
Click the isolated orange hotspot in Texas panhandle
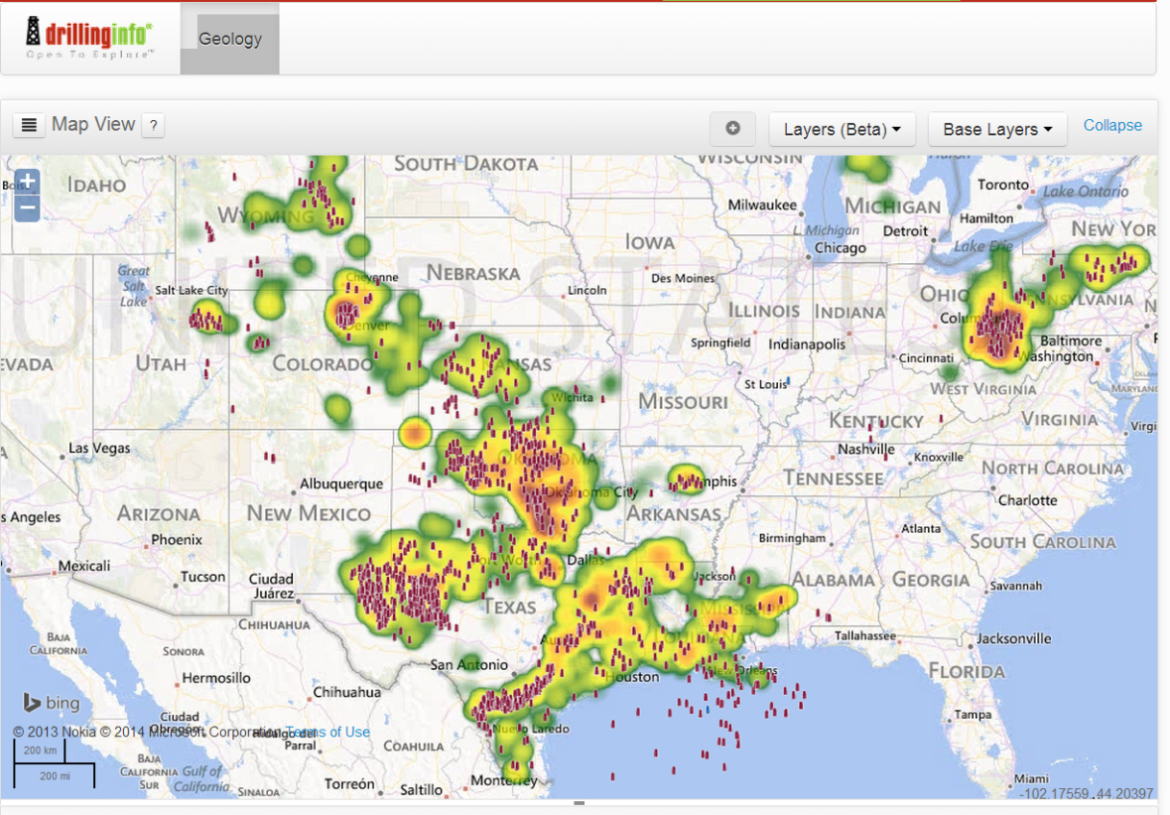tap(415, 433)
